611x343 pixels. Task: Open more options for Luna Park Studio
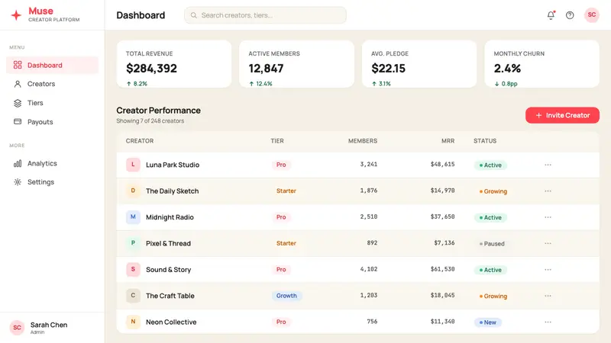click(x=548, y=165)
